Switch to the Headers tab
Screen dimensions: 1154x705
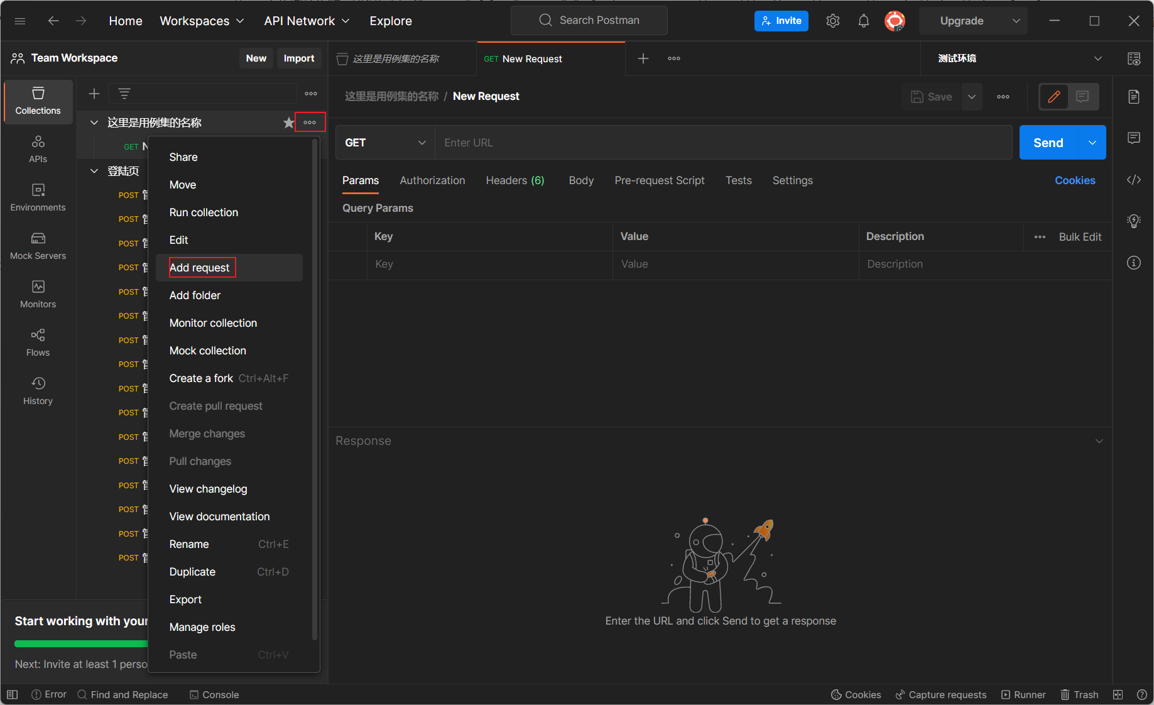514,180
